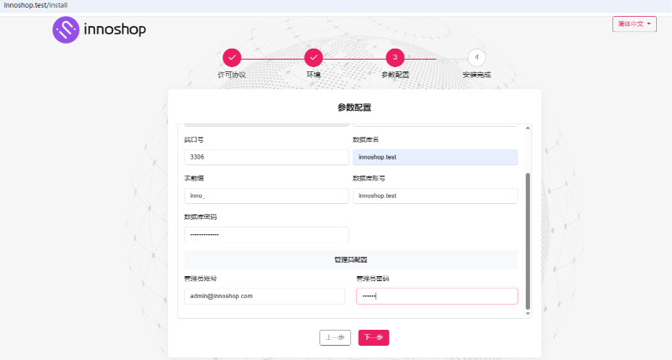This screenshot has width=672, height=360.
Task: Click the 上一步 previous button
Action: click(x=335, y=337)
